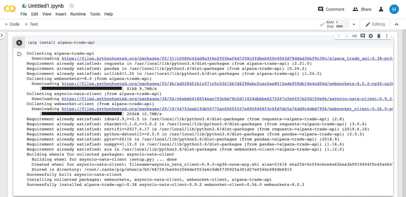The image size is (406, 197).
Task: Move the cell down with the arrow
Action: (347, 36)
